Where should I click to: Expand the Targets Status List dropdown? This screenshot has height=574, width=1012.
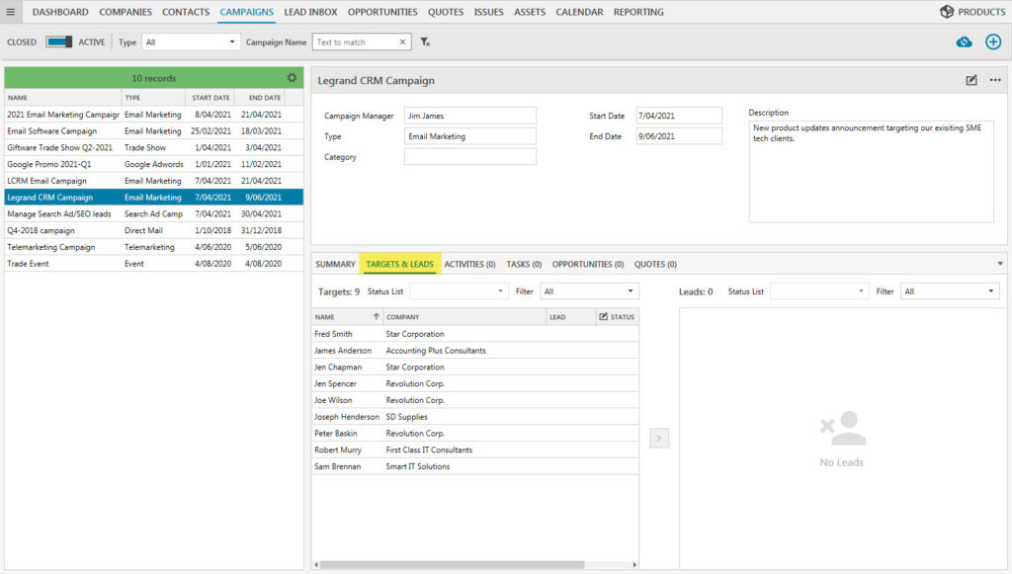point(459,291)
